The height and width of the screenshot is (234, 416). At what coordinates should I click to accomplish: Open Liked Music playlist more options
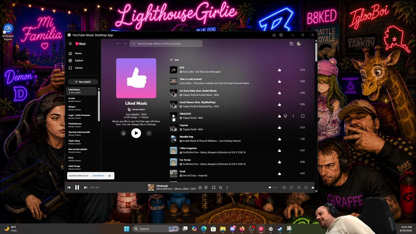[149, 133]
